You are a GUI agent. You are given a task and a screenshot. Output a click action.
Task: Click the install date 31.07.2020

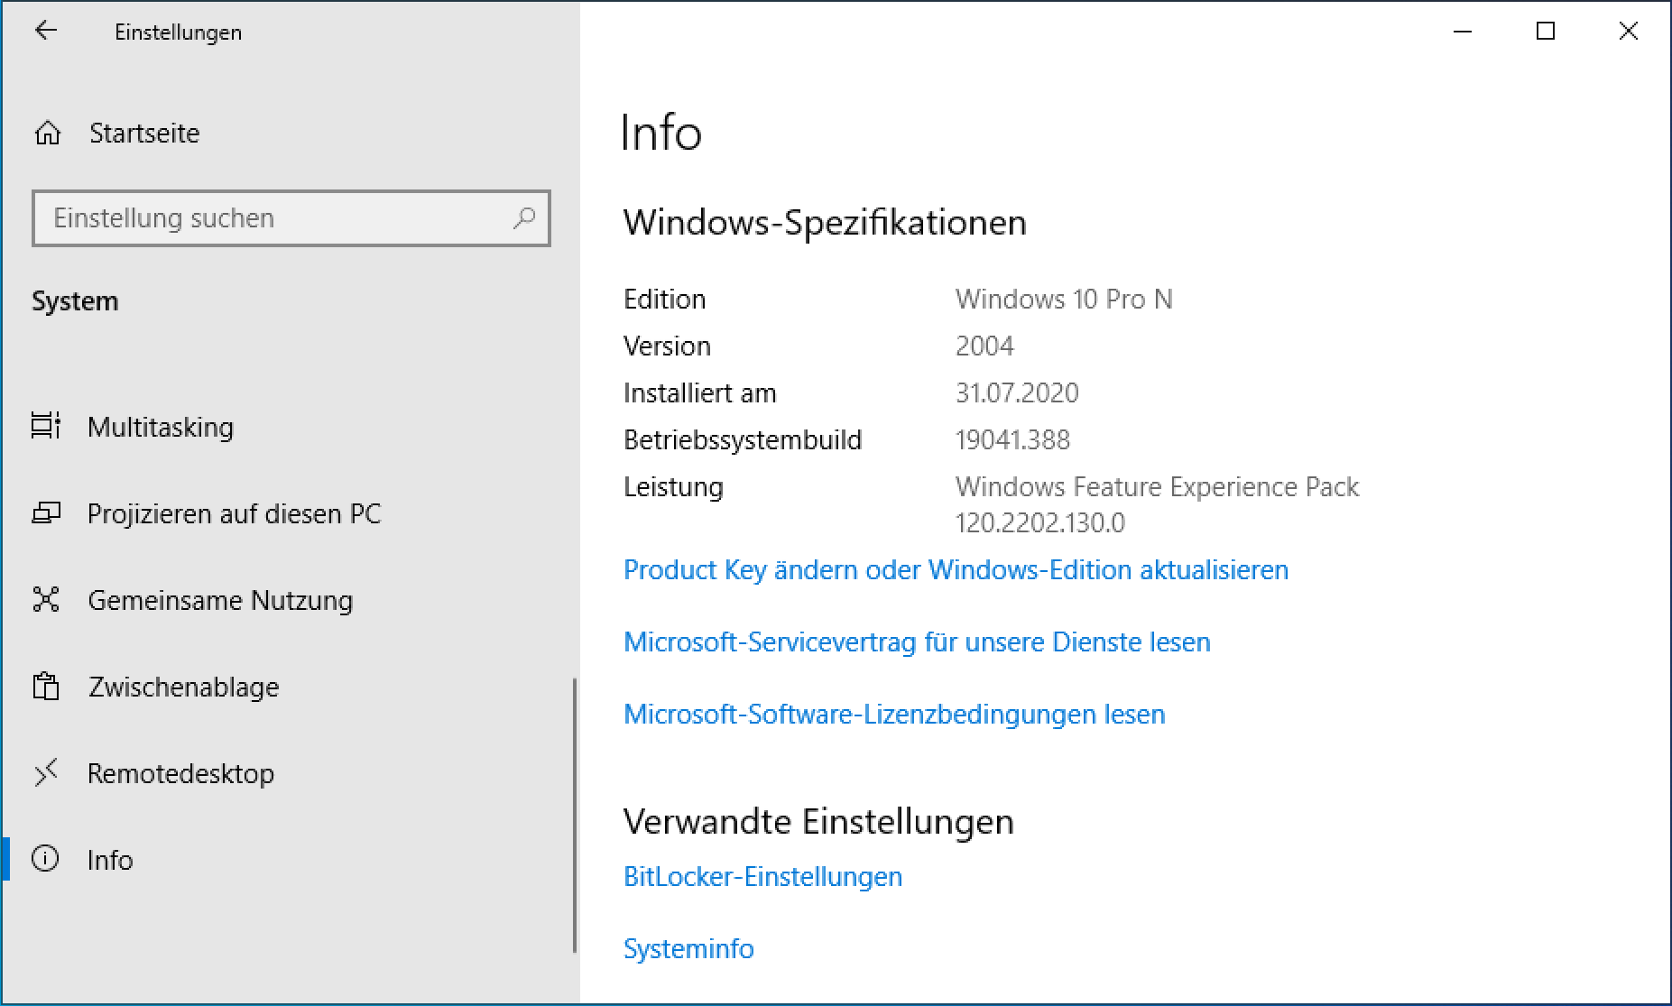pyautogui.click(x=1017, y=392)
